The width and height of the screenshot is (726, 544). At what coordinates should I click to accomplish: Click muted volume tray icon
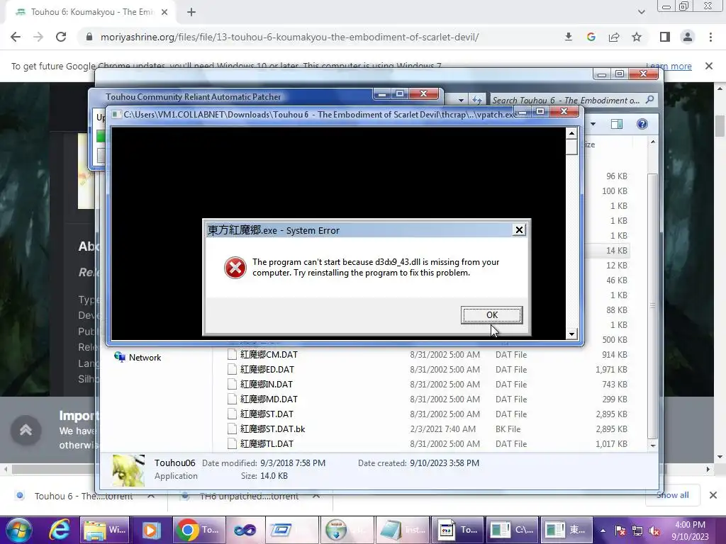pos(654,531)
